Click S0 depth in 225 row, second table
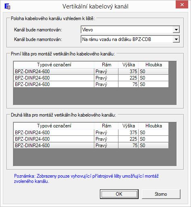Image resolution: width=191 pixels, height=207 pixels. [154, 139]
